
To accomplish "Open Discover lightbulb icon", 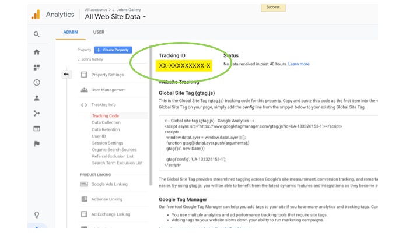I will (37, 214).
